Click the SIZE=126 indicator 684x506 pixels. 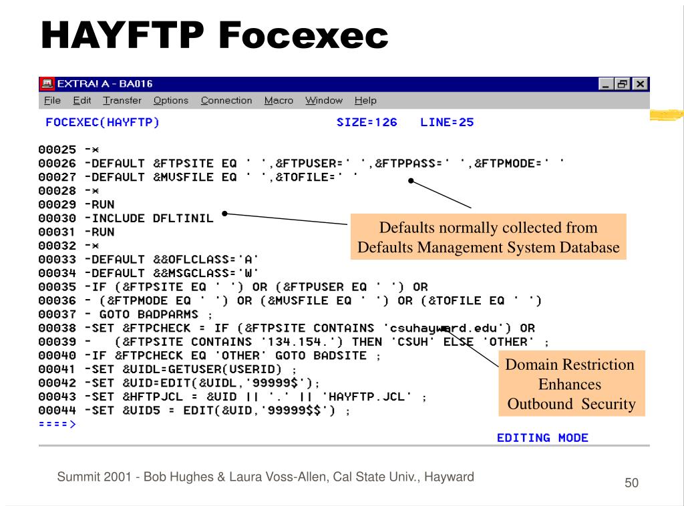[x=367, y=122]
